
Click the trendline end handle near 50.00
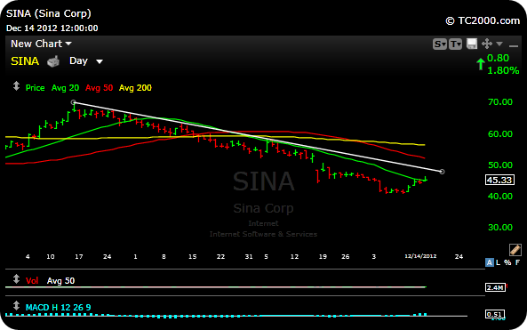[442, 172]
